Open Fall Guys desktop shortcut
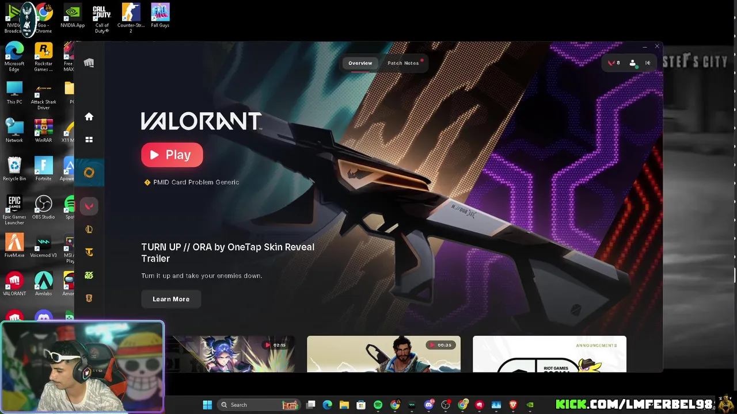Screen dimensions: 737x414 tap(160, 16)
